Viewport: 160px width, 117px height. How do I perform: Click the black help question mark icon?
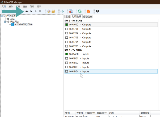[97, 11]
